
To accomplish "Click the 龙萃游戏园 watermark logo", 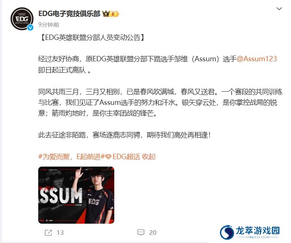I will click(x=250, y=232).
